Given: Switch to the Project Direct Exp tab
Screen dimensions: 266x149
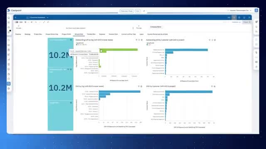Looking at the screenshot, I should 52,34.
